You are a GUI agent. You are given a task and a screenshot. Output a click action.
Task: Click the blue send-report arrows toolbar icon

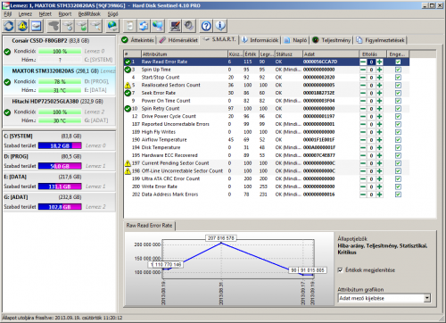click(x=144, y=26)
